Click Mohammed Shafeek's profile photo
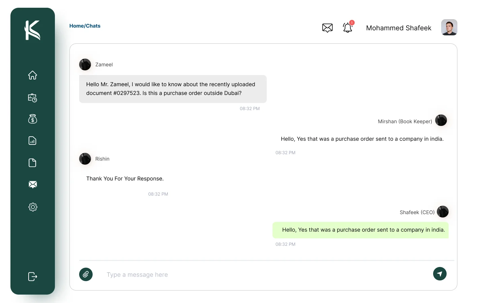Image resolution: width=485 pixels, height=303 pixels. click(449, 27)
